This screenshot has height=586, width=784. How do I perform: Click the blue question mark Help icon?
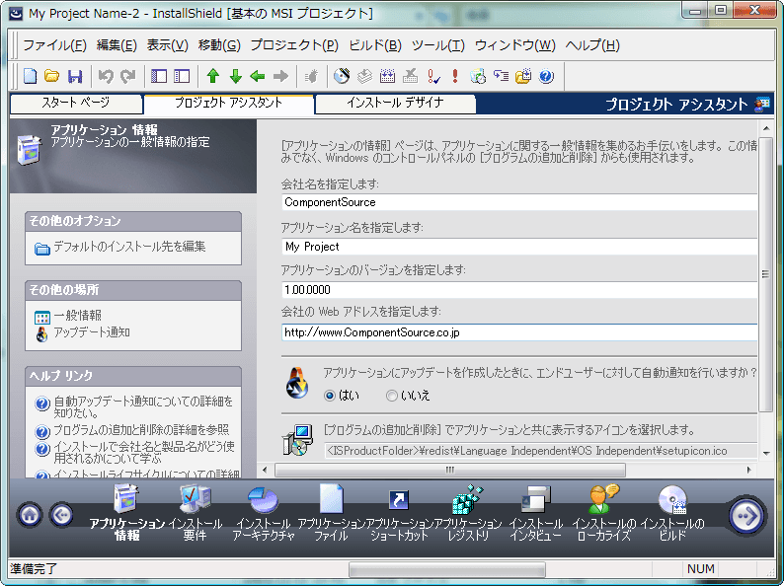click(546, 76)
